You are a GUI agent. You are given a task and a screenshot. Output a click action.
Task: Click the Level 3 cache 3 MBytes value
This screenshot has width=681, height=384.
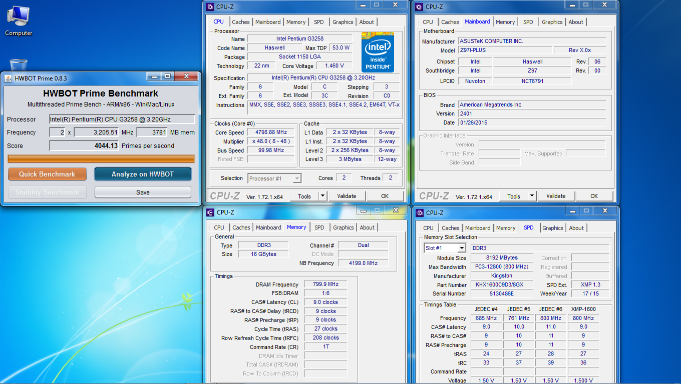(x=350, y=159)
